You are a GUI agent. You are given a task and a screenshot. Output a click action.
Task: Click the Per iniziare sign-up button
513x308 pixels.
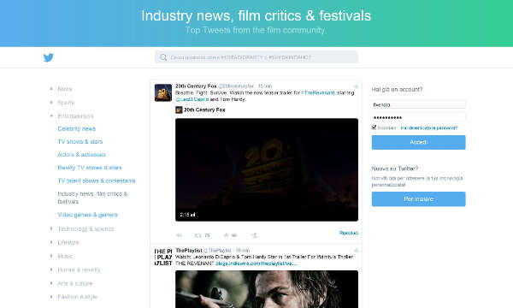418,199
